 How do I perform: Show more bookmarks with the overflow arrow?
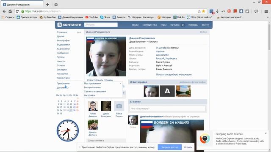click(268, 17)
